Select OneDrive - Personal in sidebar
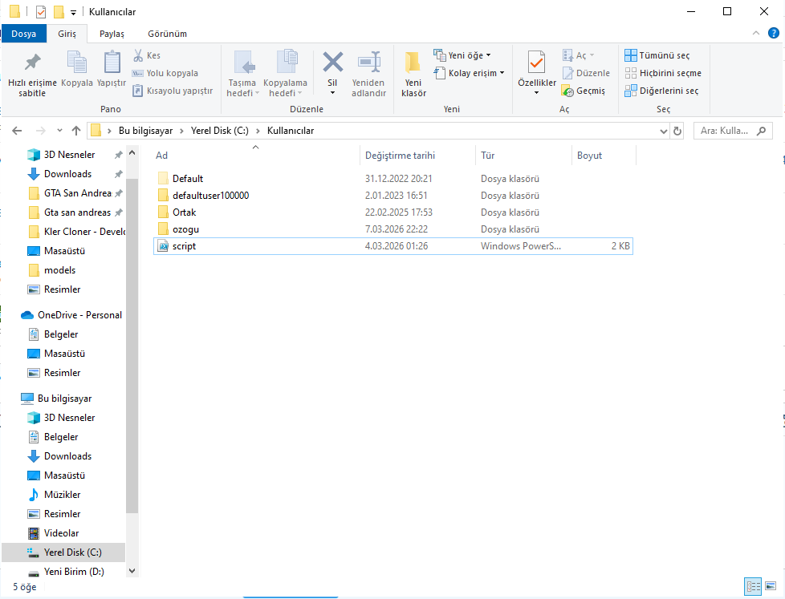Viewport: 785px width, 599px height. pos(79,315)
